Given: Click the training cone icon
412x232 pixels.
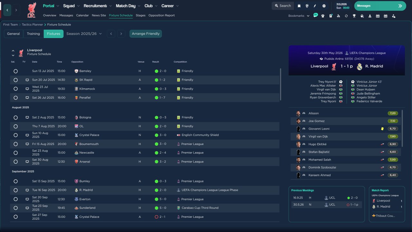Looking at the screenshot, I should click(370, 16).
